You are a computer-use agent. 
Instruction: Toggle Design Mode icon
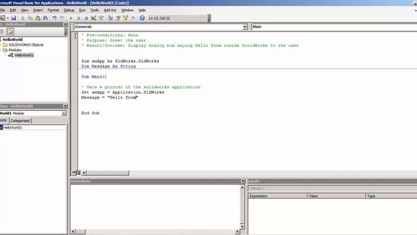(94, 18)
